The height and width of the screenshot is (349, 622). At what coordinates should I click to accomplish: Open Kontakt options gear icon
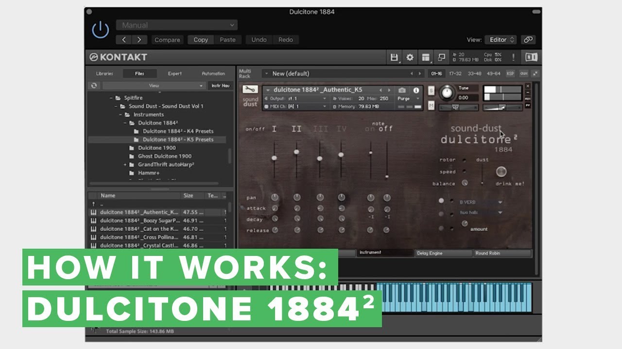coord(410,57)
